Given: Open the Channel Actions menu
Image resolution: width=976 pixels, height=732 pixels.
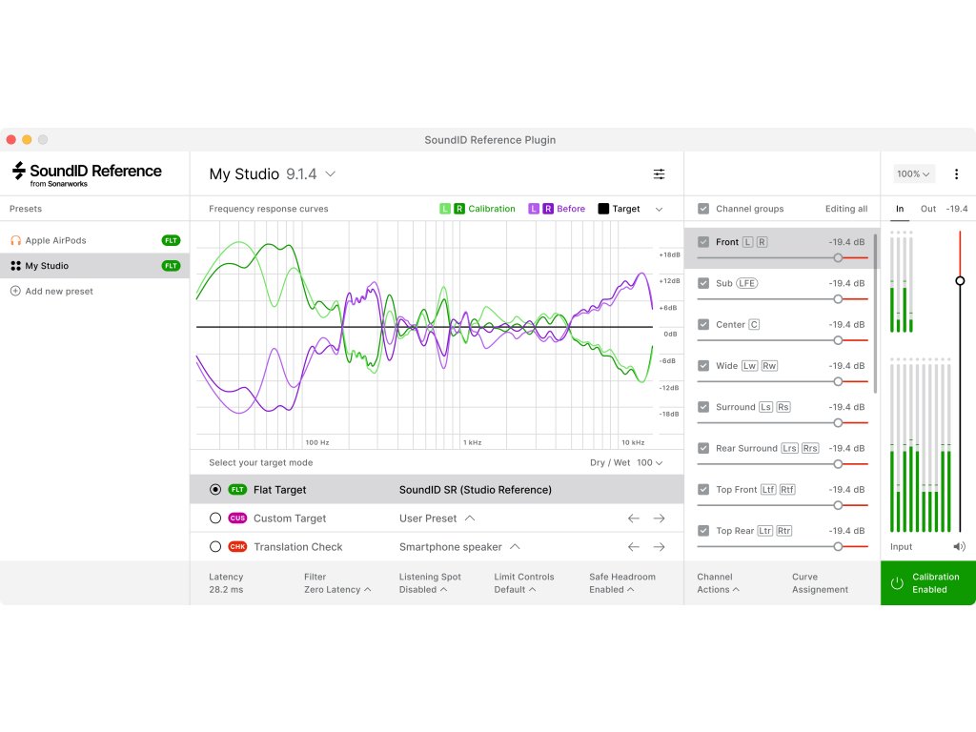Looking at the screenshot, I should 718,583.
